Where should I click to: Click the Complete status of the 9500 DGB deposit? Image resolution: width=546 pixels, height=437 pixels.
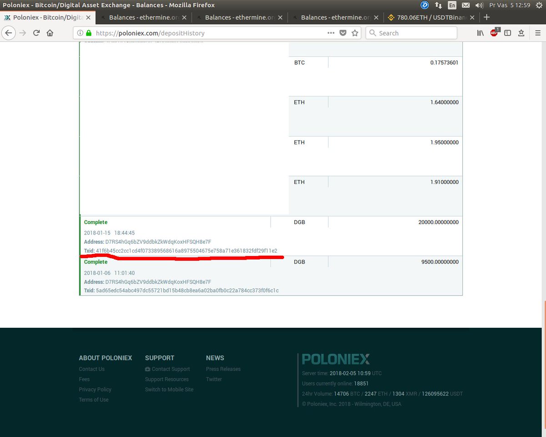coord(96,262)
